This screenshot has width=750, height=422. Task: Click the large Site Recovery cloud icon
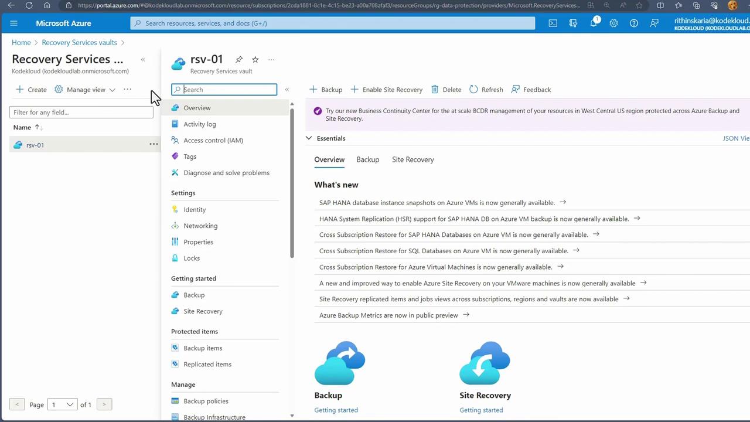(x=485, y=363)
